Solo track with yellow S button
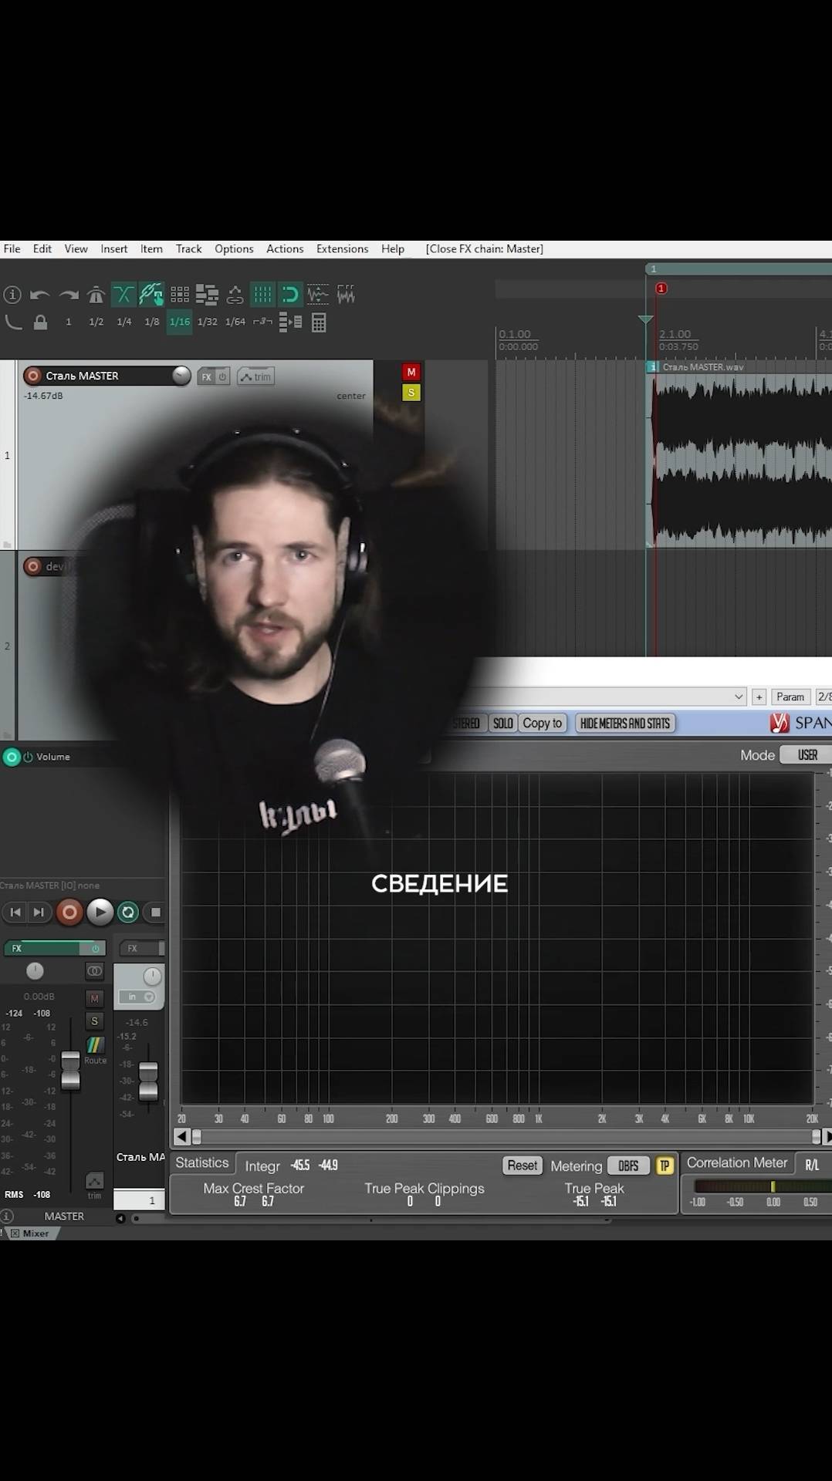The height and width of the screenshot is (1481, 832). coord(411,393)
